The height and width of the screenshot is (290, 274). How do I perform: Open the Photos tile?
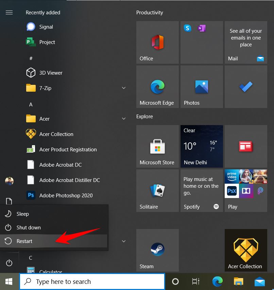pyautogui.click(x=202, y=87)
